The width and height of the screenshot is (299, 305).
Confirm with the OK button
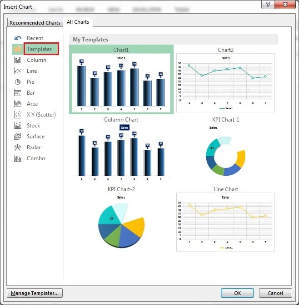[237, 293]
